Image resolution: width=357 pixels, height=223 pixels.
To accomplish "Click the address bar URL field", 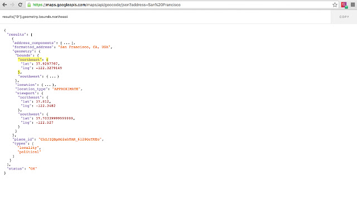I will (181, 5).
